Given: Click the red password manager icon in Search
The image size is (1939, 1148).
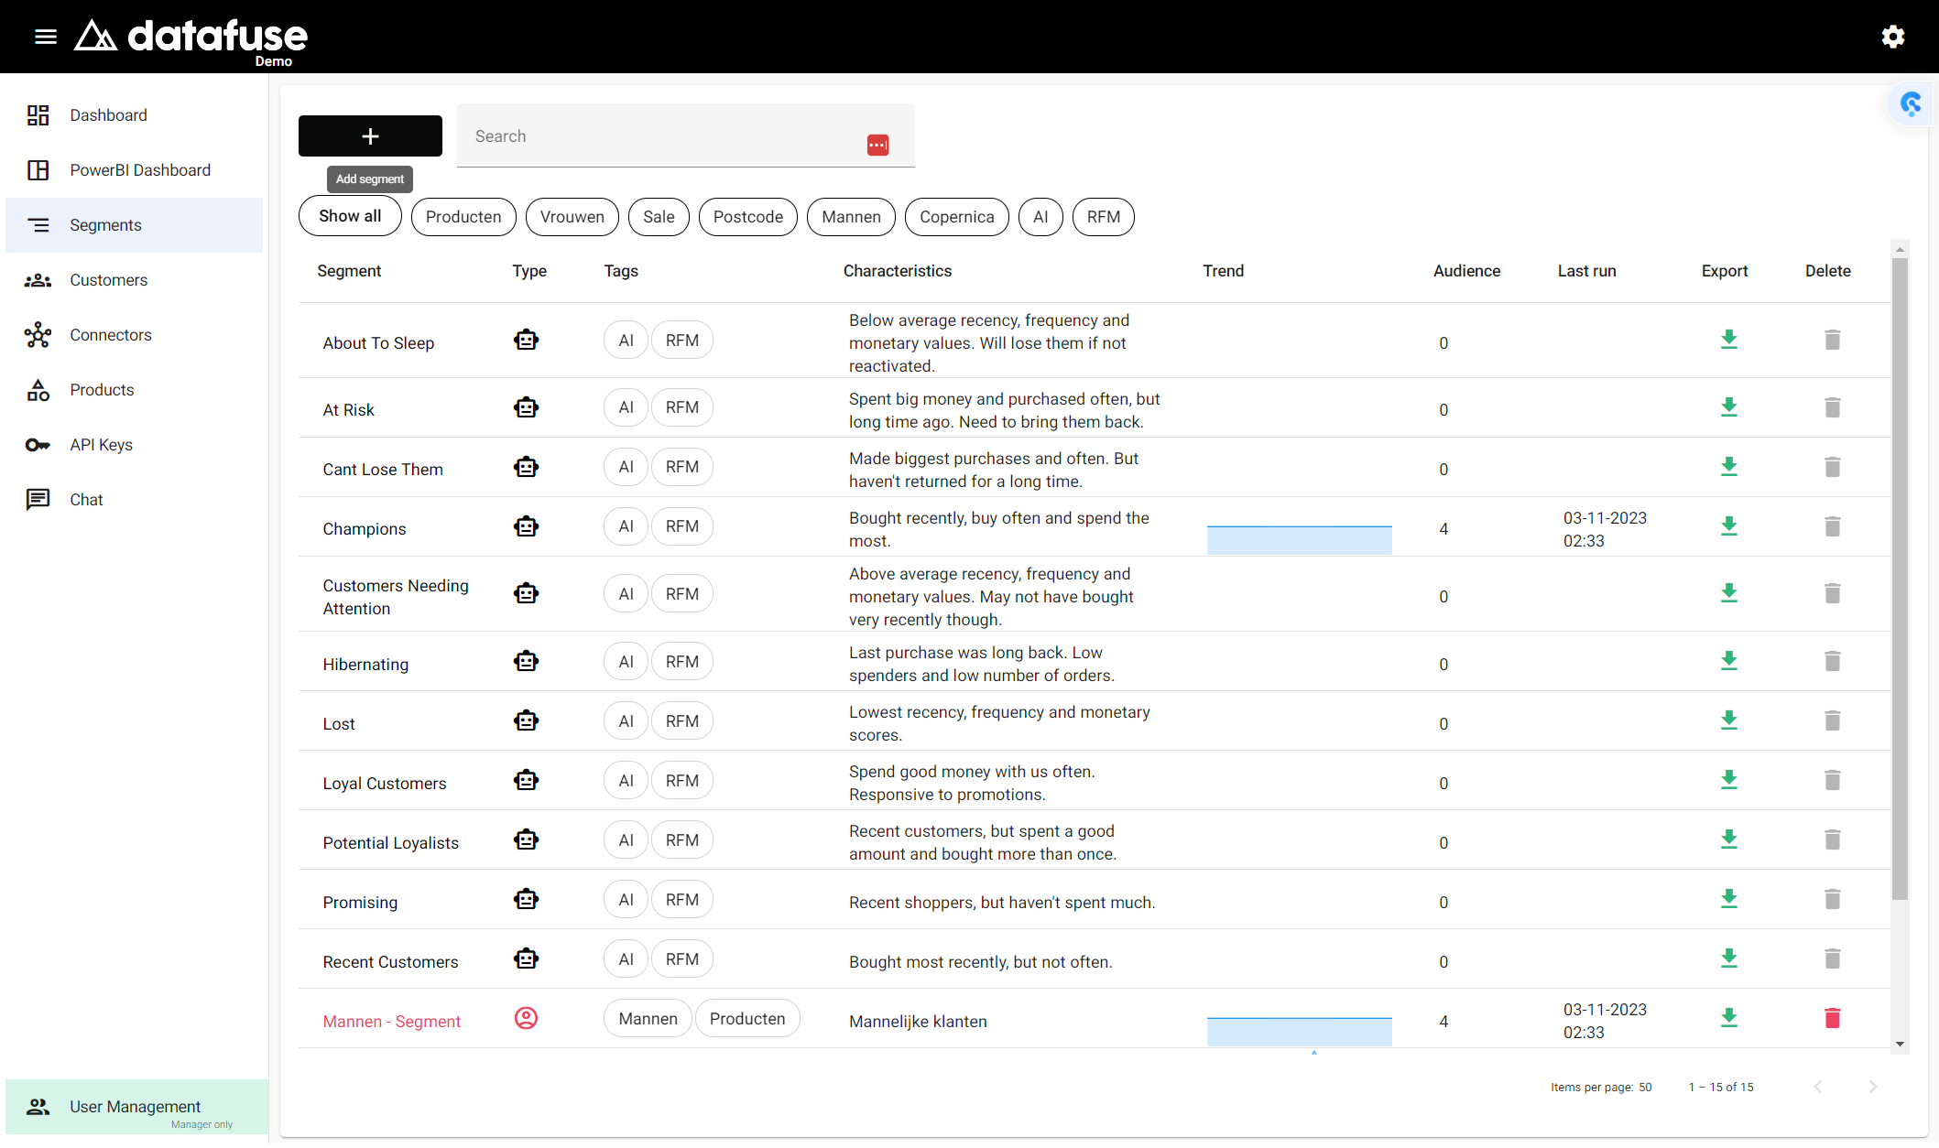Looking at the screenshot, I should coord(877,145).
